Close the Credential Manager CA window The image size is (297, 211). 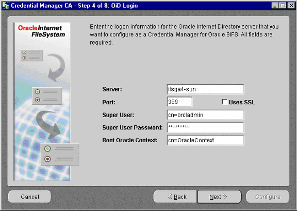click(x=291, y=6)
